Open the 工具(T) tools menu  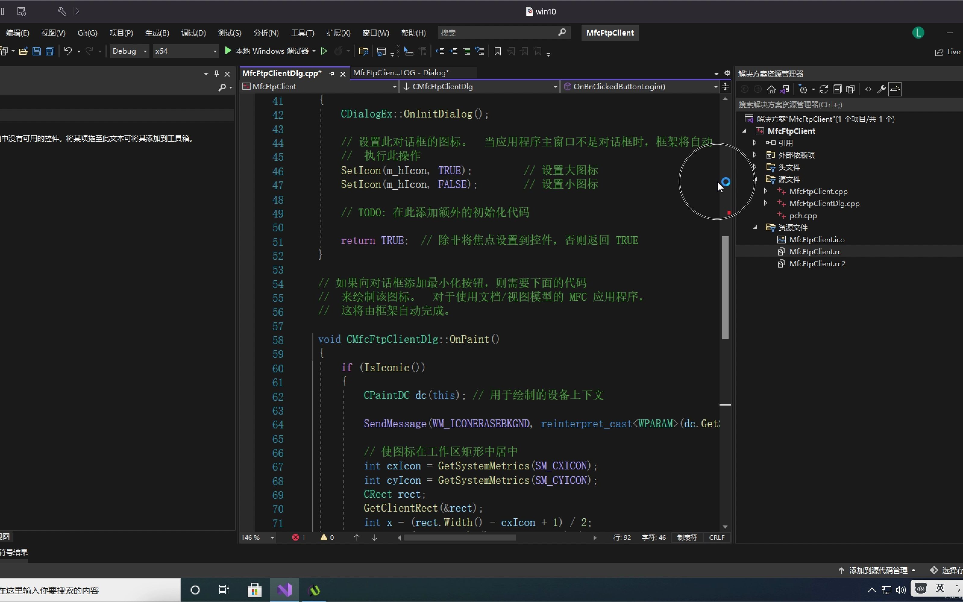point(303,33)
